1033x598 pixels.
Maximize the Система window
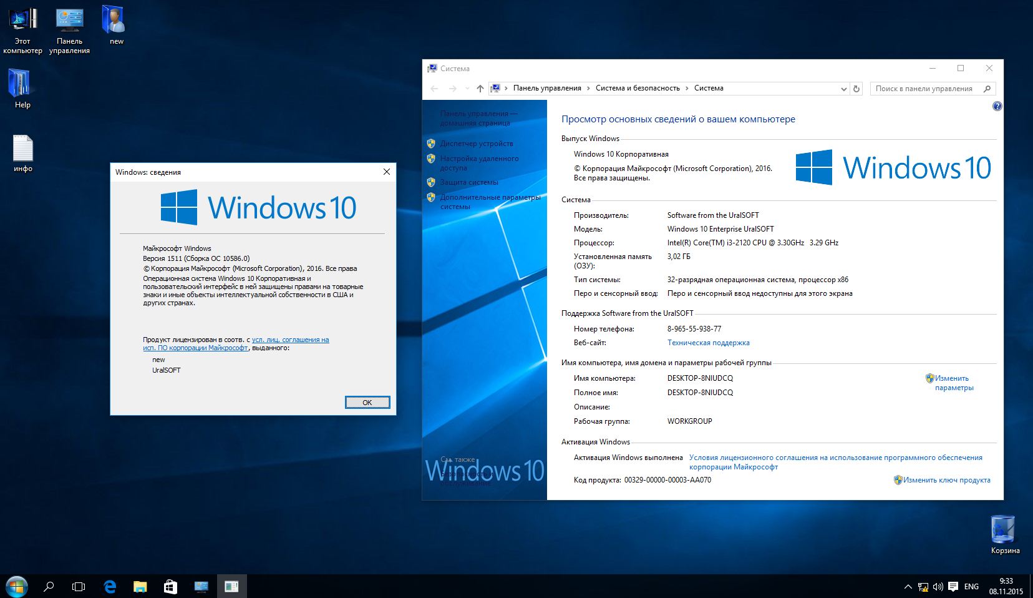click(961, 68)
